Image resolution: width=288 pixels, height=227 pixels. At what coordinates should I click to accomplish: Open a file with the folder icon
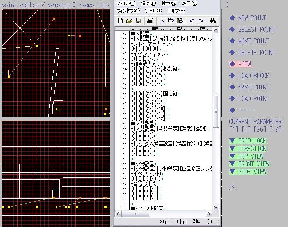click(130, 21)
